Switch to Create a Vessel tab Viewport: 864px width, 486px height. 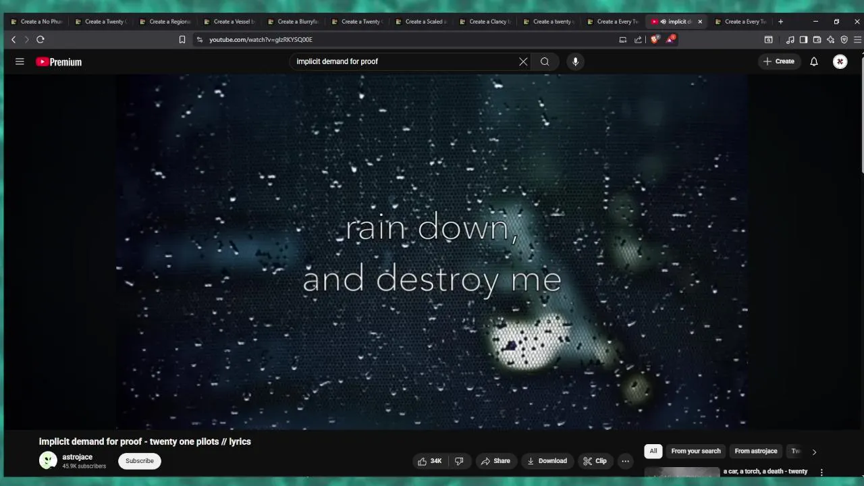(x=229, y=22)
